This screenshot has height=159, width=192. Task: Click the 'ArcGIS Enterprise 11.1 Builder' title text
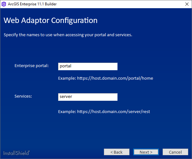point(32,4)
